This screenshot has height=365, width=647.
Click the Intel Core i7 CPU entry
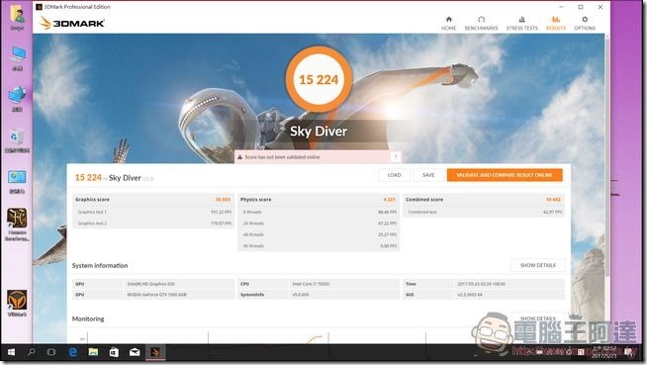319,284
